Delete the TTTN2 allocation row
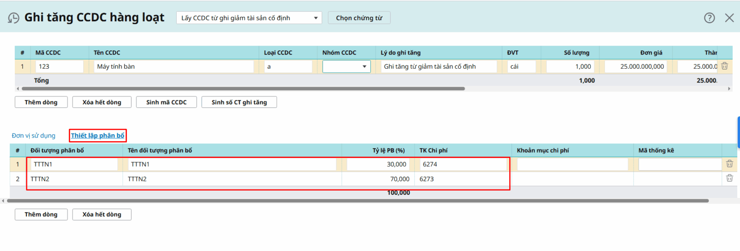740x251 pixels. (x=729, y=179)
